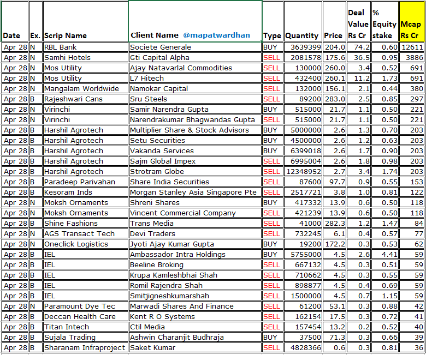
Task: Click quantity '3639399' in RBL Bank row
Action: pyautogui.click(x=303, y=47)
